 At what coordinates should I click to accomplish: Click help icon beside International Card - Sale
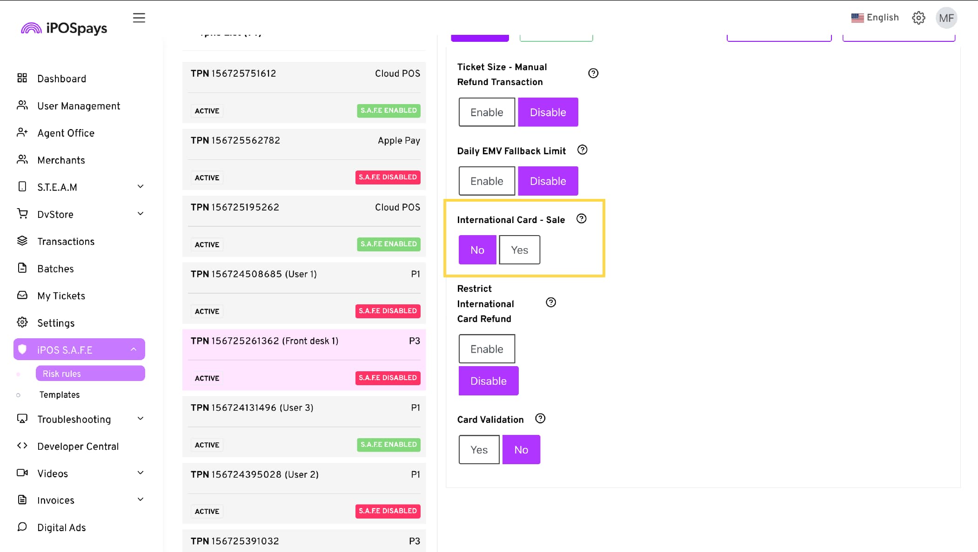point(581,219)
